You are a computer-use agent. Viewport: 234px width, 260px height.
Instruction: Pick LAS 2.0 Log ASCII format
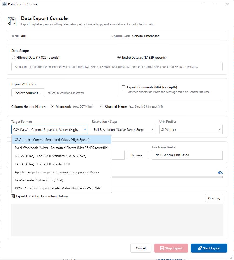62,156
